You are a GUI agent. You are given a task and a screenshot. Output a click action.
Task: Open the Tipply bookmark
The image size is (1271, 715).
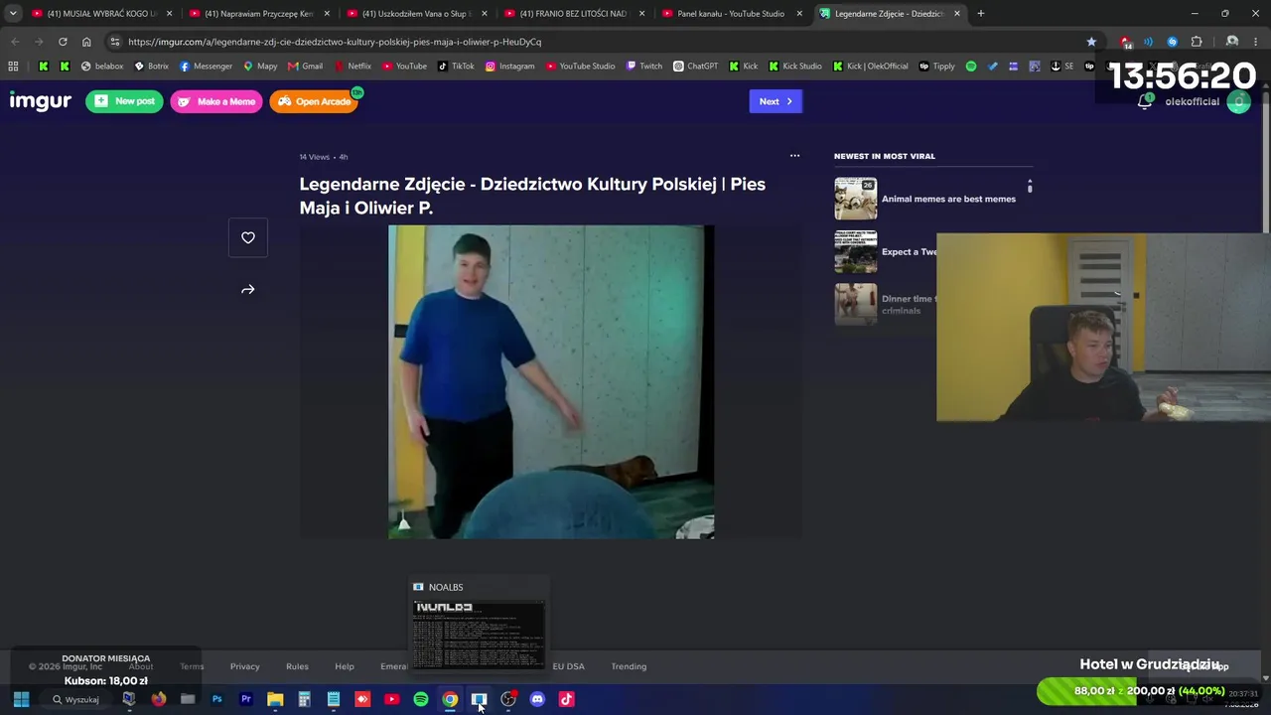(x=936, y=67)
